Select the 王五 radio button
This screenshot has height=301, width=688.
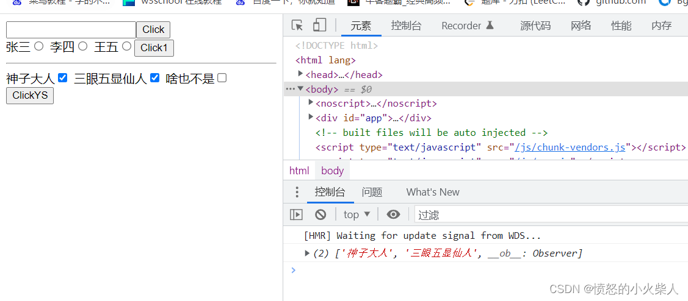click(x=126, y=46)
